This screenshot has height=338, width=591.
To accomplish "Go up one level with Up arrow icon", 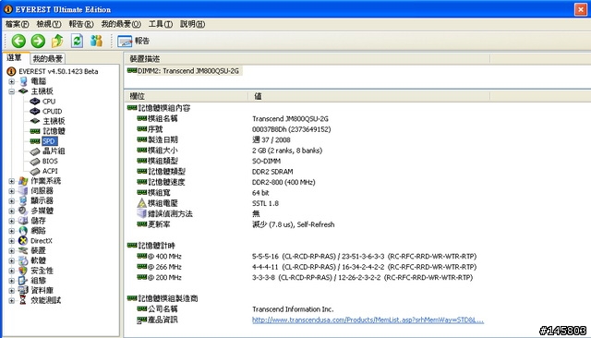I will (57, 41).
